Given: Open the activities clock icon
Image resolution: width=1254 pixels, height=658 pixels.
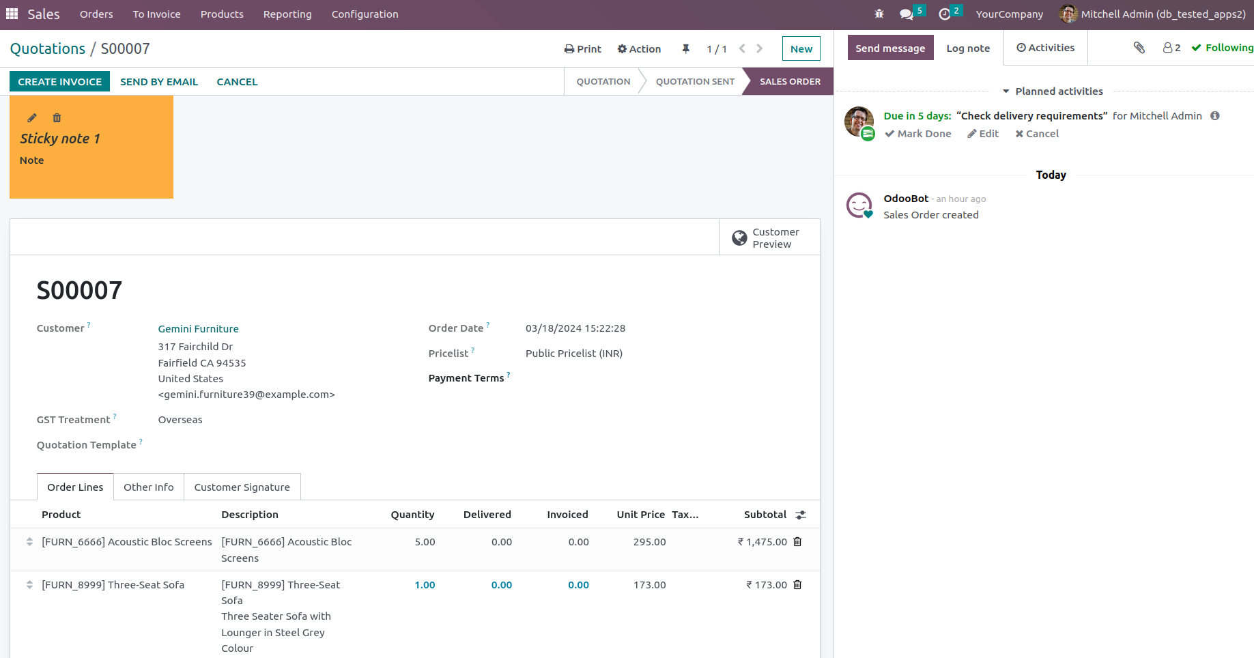Looking at the screenshot, I should pyautogui.click(x=945, y=14).
